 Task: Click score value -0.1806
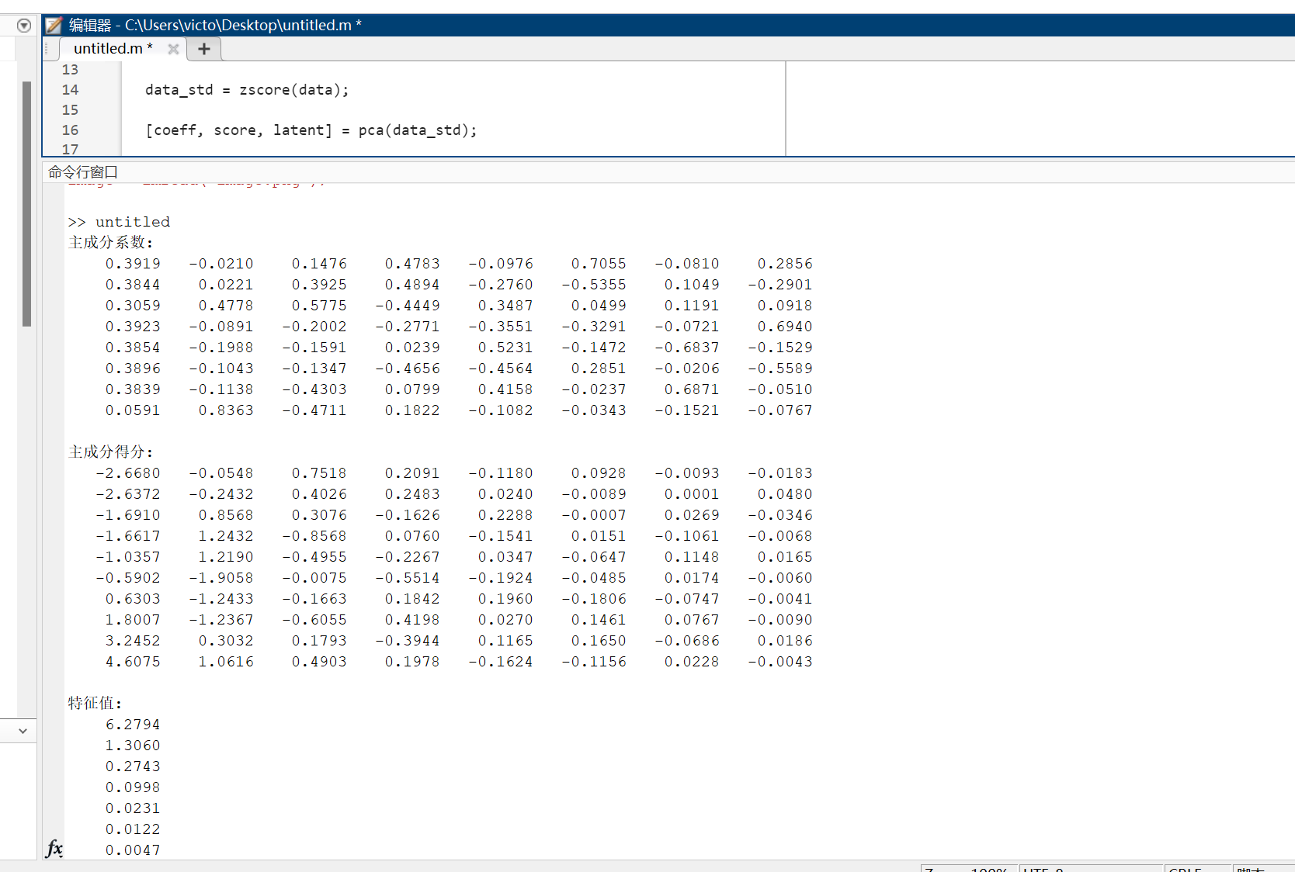(594, 599)
